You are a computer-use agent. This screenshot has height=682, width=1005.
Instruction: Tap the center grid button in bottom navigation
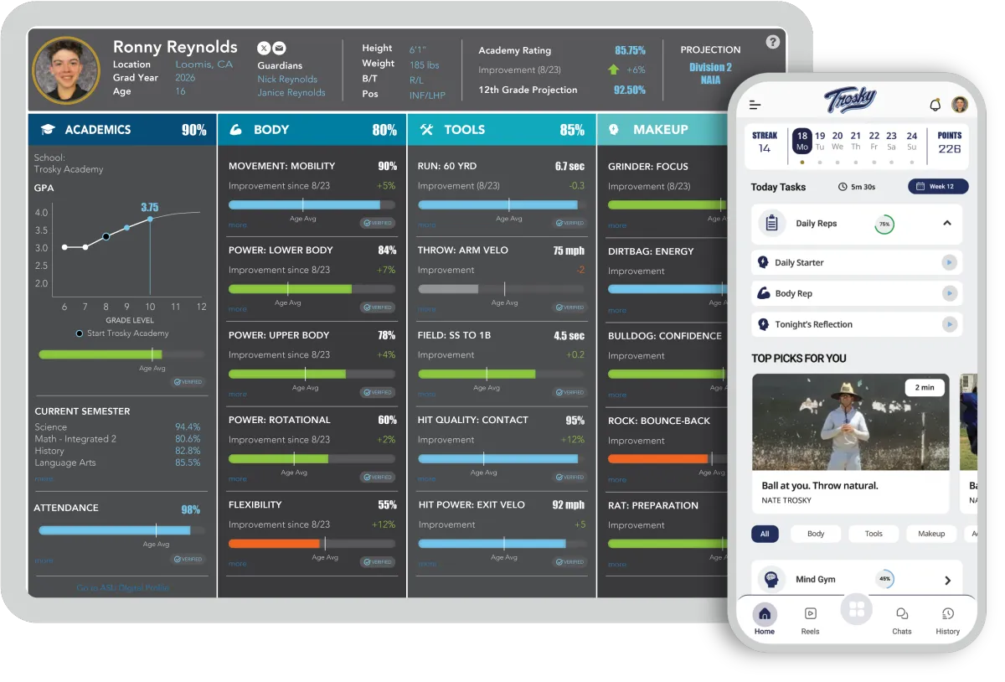(x=856, y=610)
